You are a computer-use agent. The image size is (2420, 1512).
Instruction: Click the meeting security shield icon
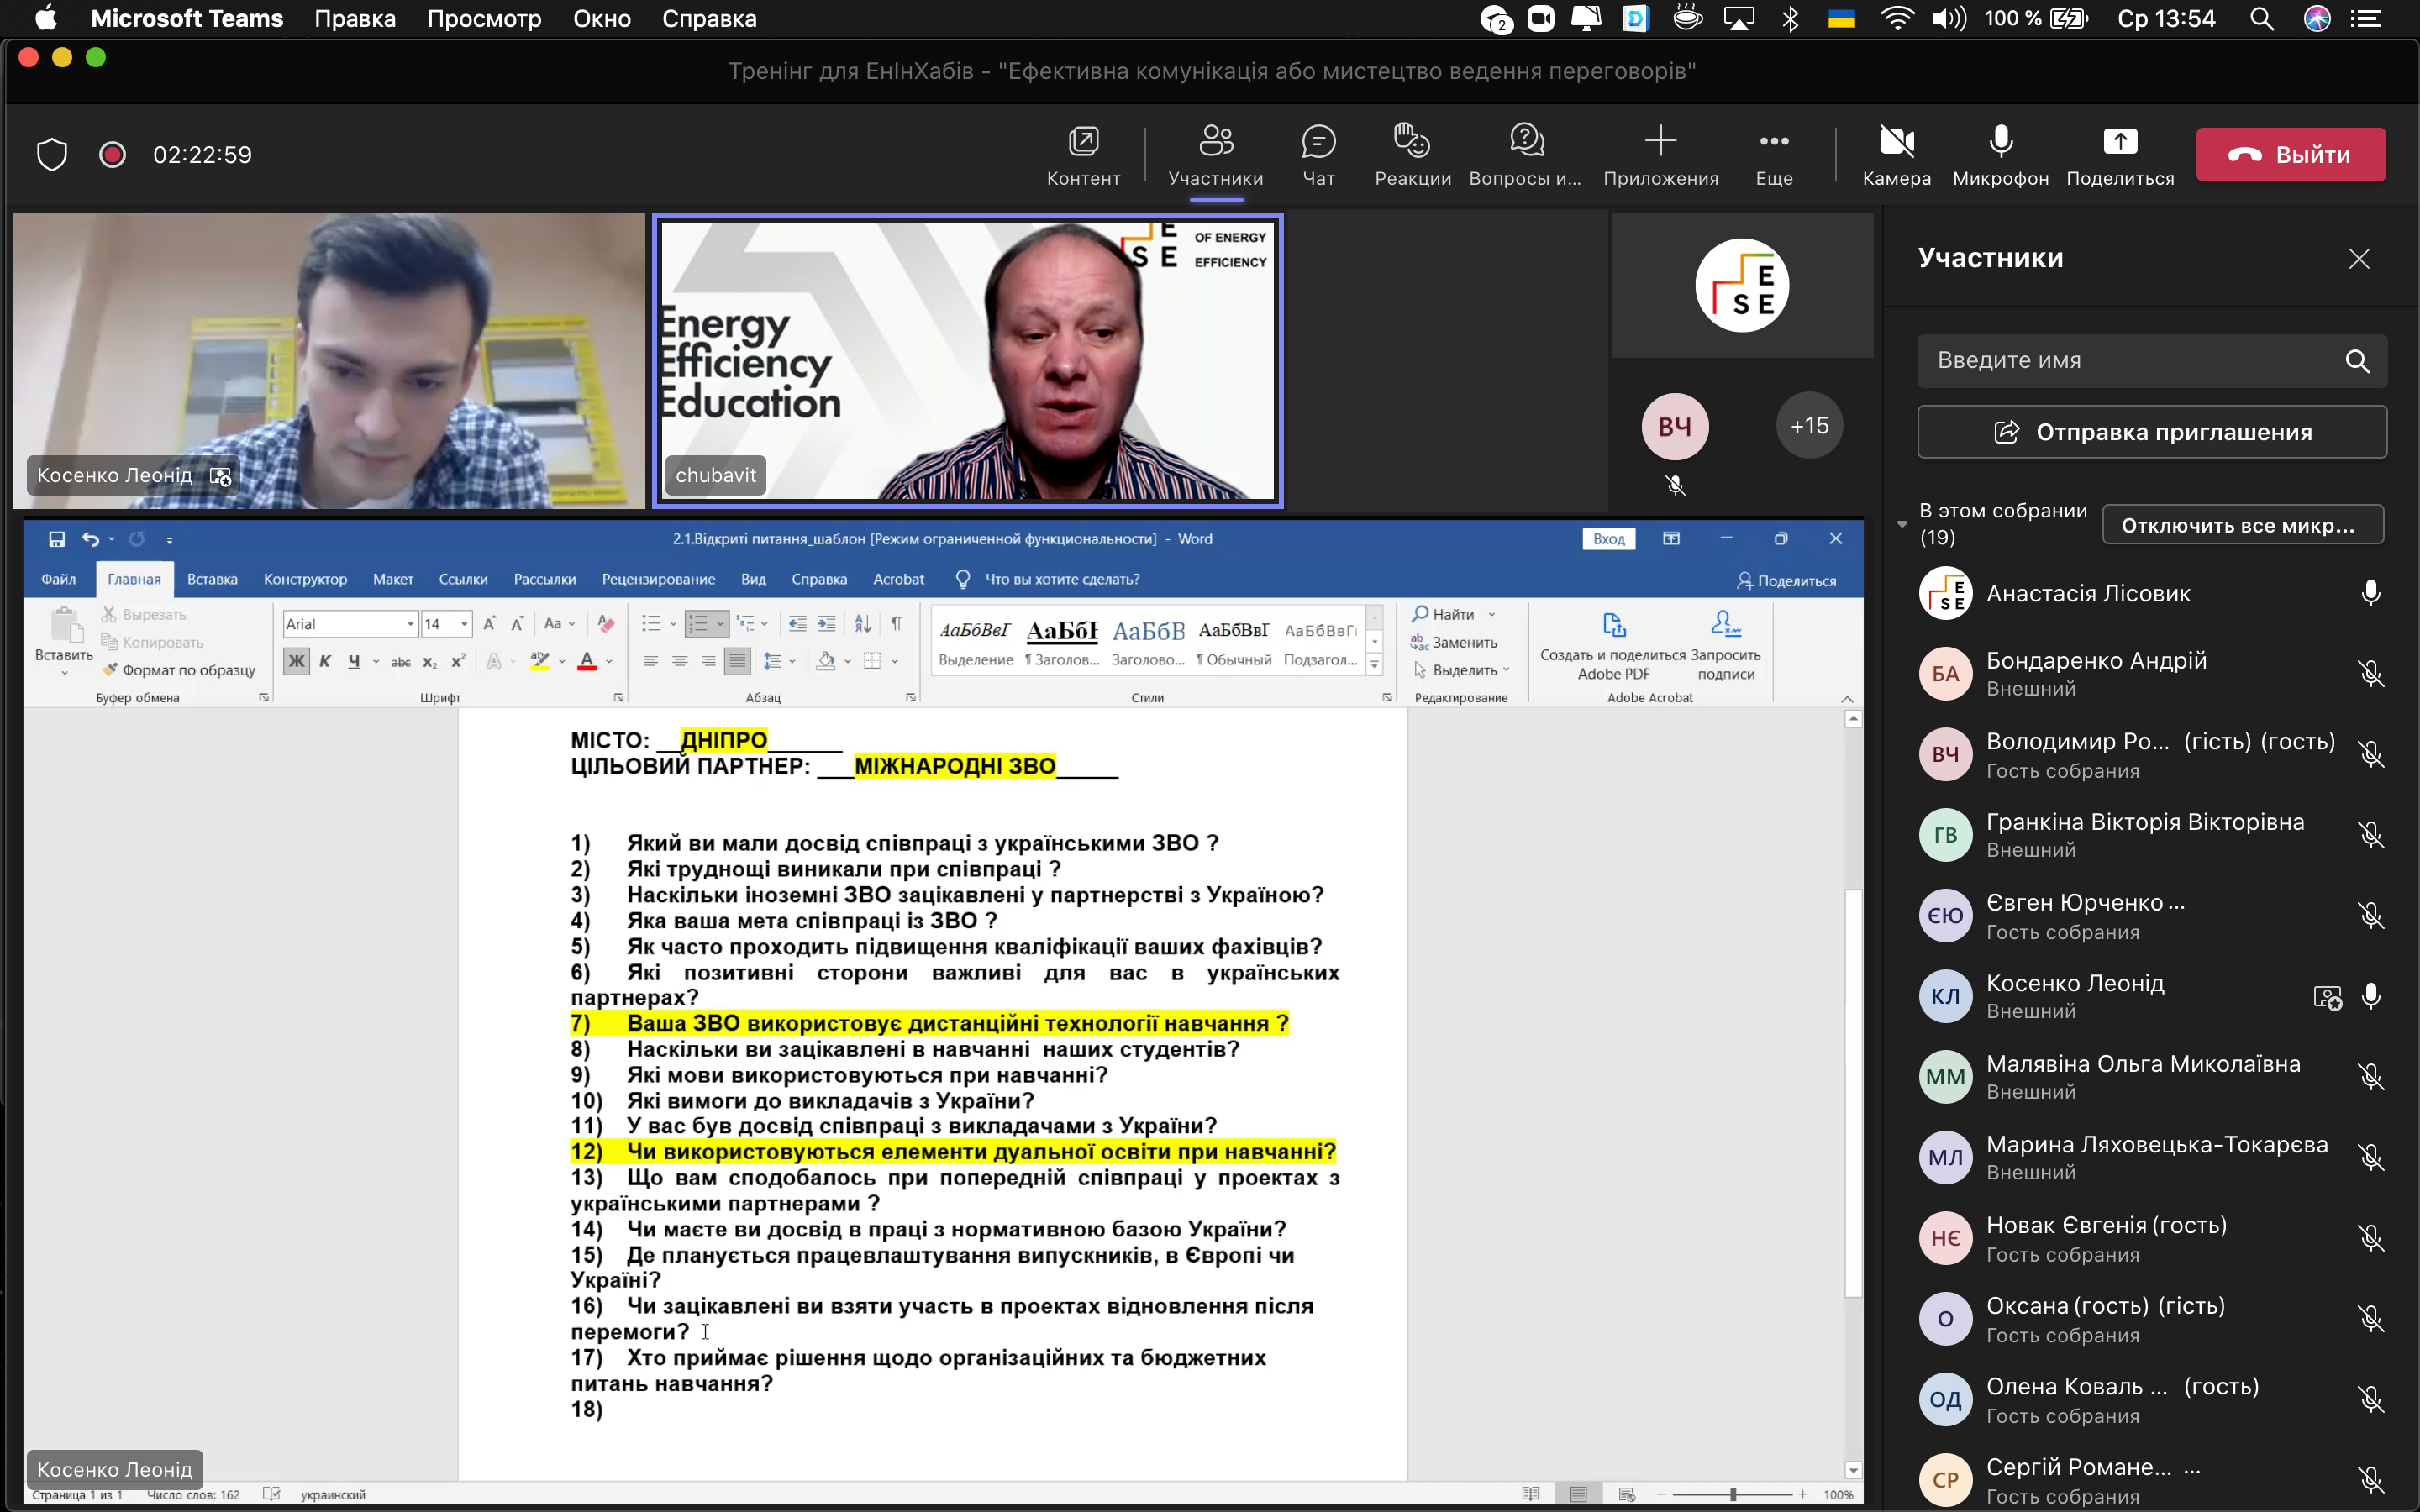52,155
